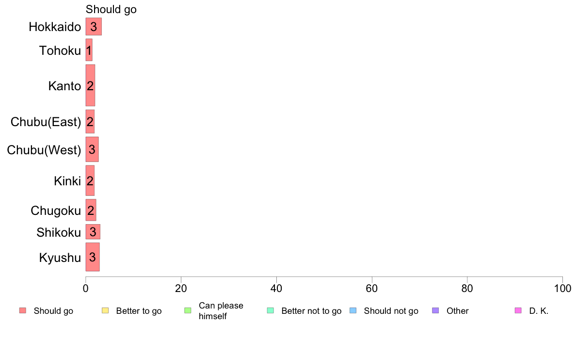Select the Tohoku bar

click(89, 50)
